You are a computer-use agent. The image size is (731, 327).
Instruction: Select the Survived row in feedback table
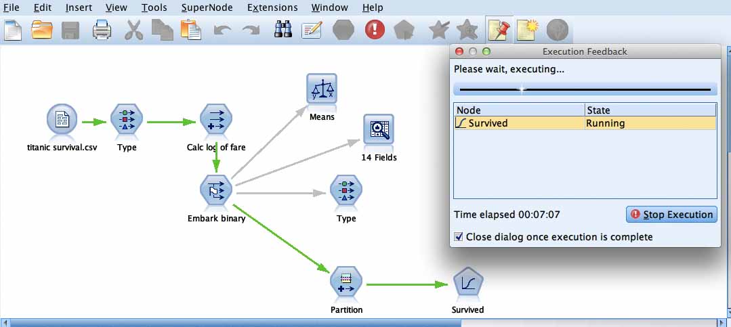click(x=585, y=123)
